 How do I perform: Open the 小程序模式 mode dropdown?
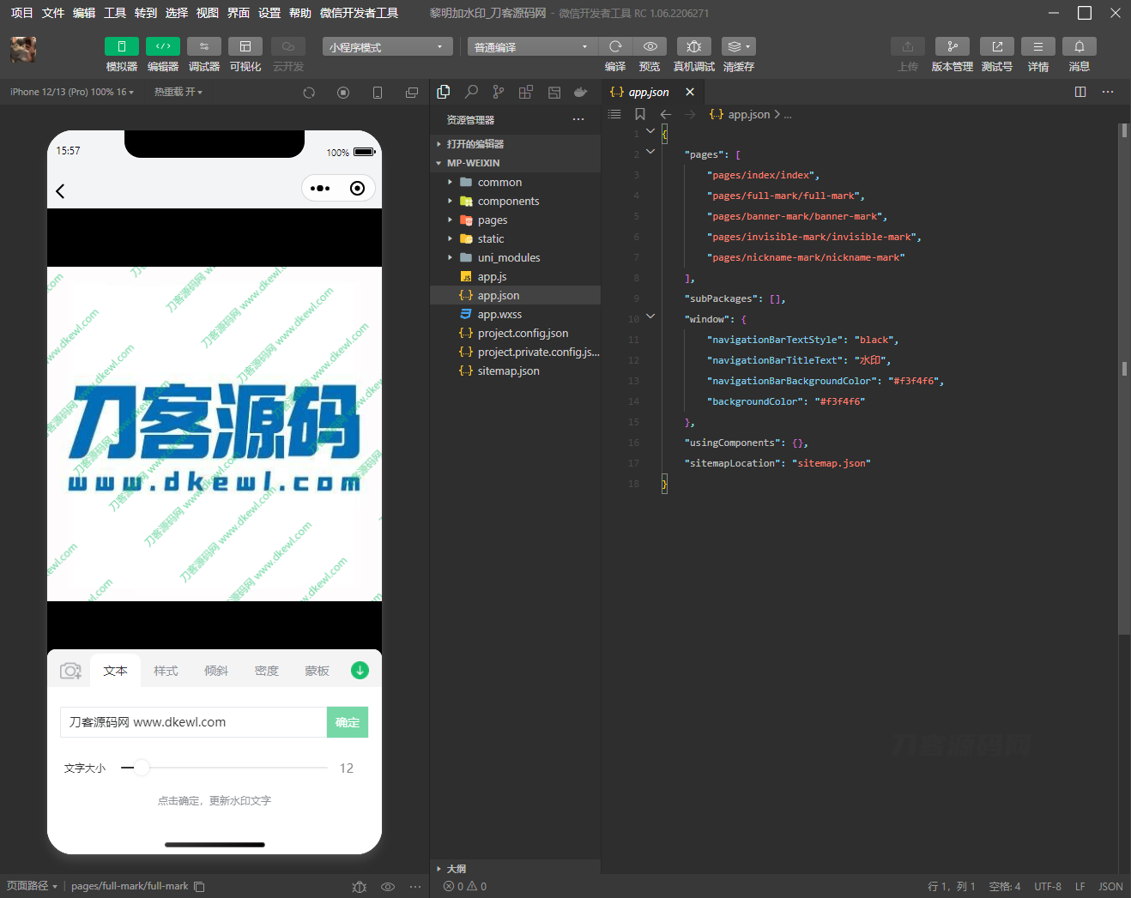click(386, 45)
